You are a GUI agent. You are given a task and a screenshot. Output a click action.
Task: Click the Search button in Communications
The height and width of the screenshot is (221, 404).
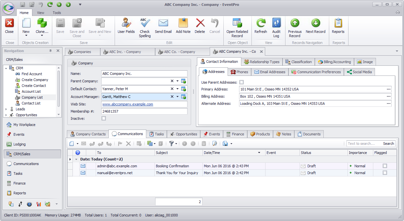[388, 144]
